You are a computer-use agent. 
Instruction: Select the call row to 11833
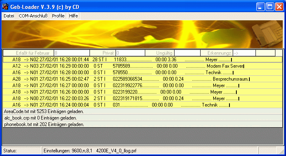click(143, 60)
